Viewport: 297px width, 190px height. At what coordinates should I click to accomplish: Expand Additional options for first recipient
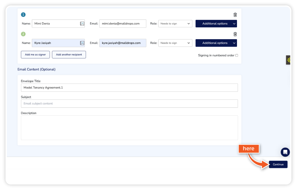(216, 24)
